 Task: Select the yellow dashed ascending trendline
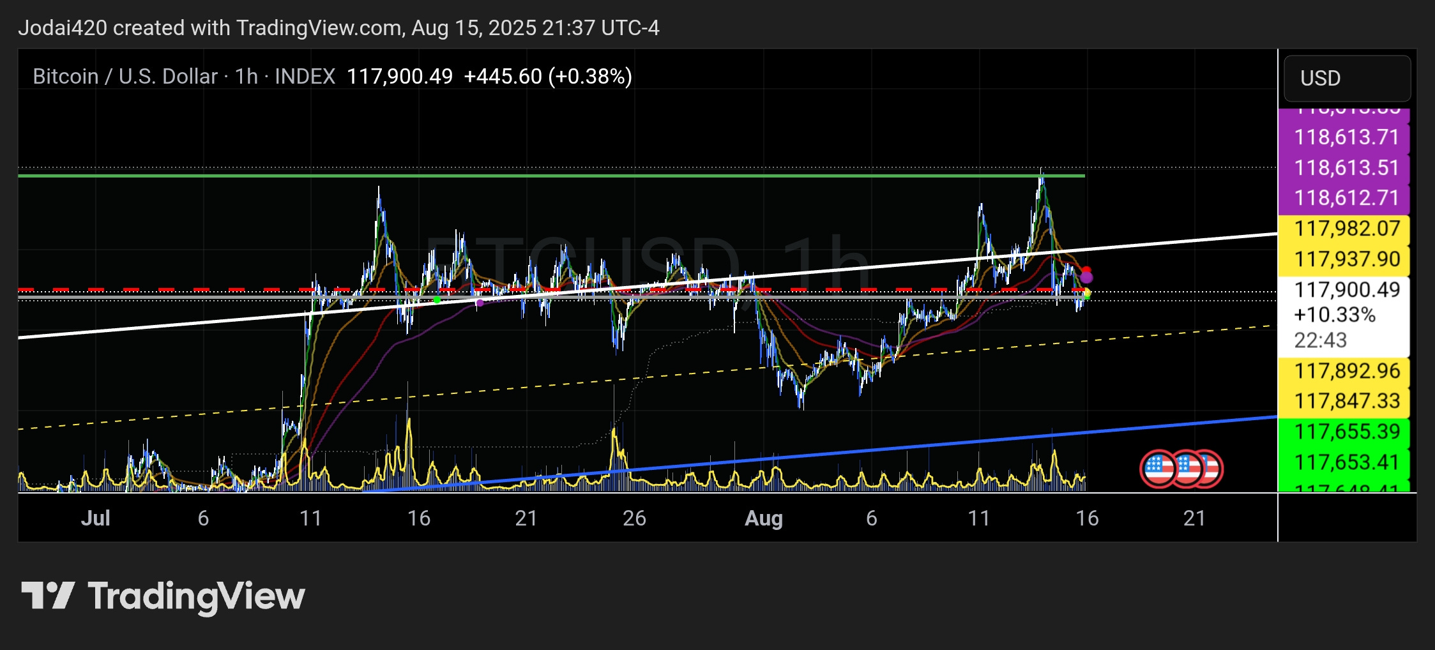pos(648,377)
